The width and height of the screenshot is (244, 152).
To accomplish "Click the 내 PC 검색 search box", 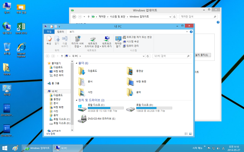I will point(172,56).
